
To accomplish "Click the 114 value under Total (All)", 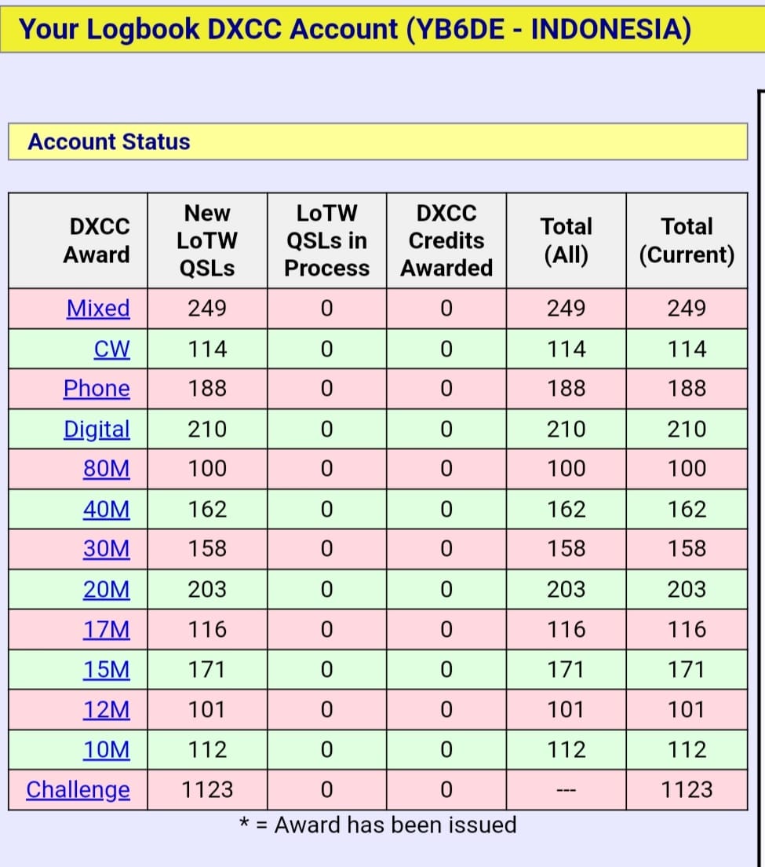I will [x=566, y=349].
